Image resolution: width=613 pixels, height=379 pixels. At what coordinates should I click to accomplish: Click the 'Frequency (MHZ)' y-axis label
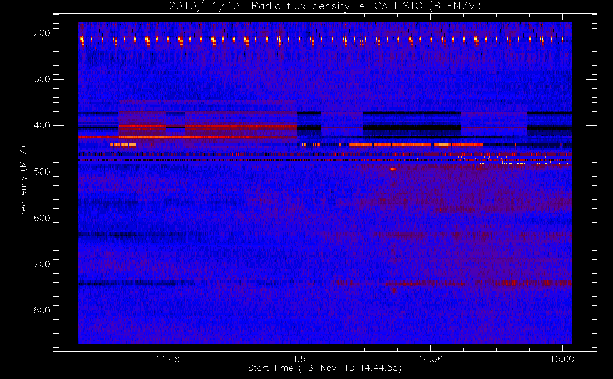pyautogui.click(x=23, y=183)
